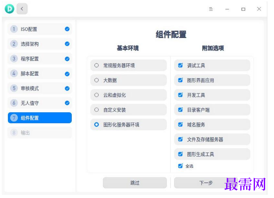Minimize the window
This screenshot has width=274, height=198.
227,9
